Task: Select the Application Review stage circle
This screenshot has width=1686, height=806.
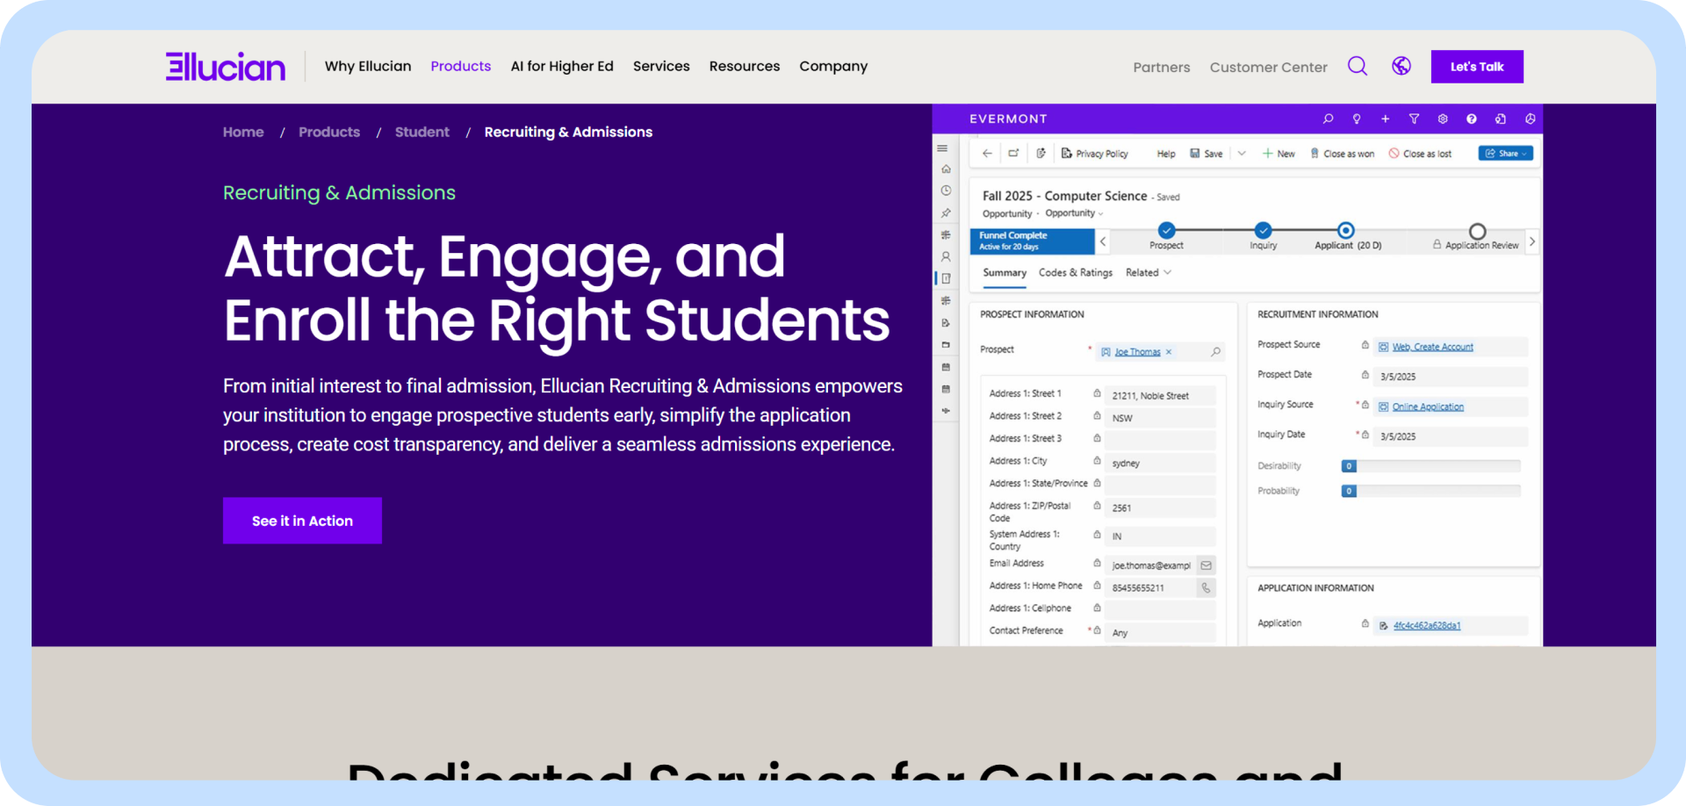Action: [1477, 231]
